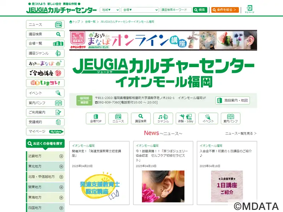Open news headline 開催決定！「発達支援教育士認定講座」

(x=96, y=153)
